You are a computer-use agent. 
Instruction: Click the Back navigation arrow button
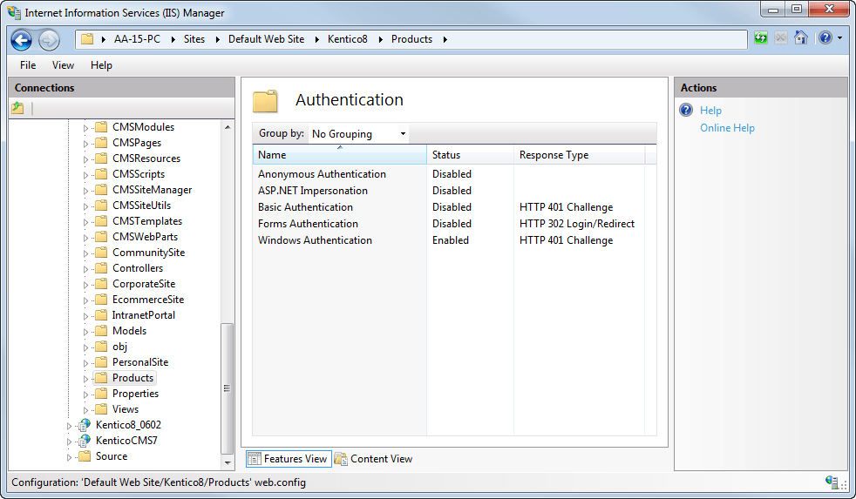click(x=22, y=40)
